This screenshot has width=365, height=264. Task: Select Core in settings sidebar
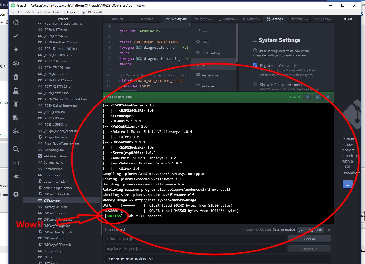(x=213, y=31)
